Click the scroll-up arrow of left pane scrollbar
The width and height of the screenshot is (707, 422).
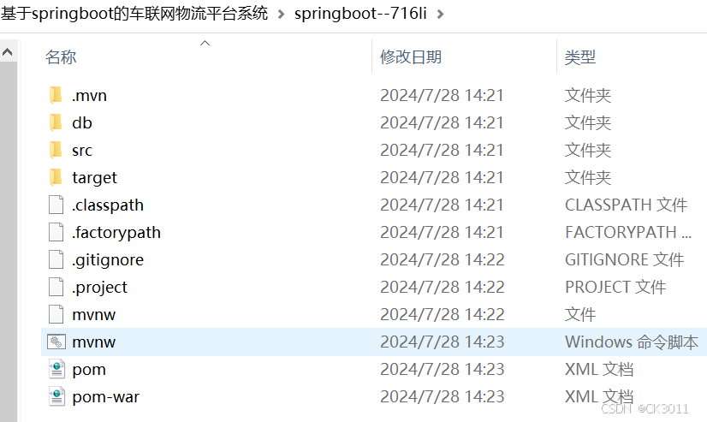point(7,52)
